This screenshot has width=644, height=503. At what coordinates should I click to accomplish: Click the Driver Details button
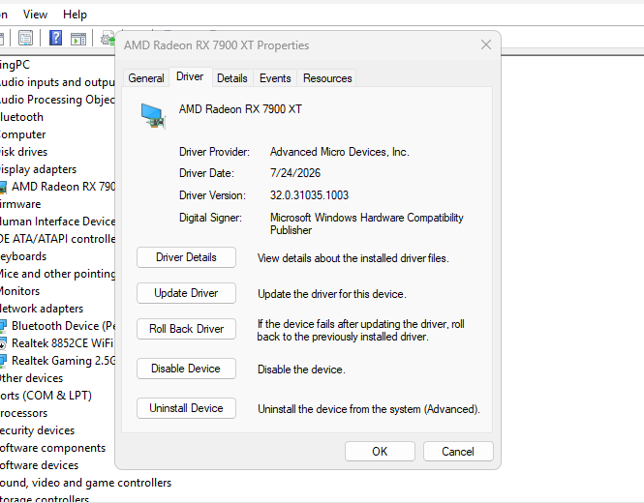click(x=186, y=257)
